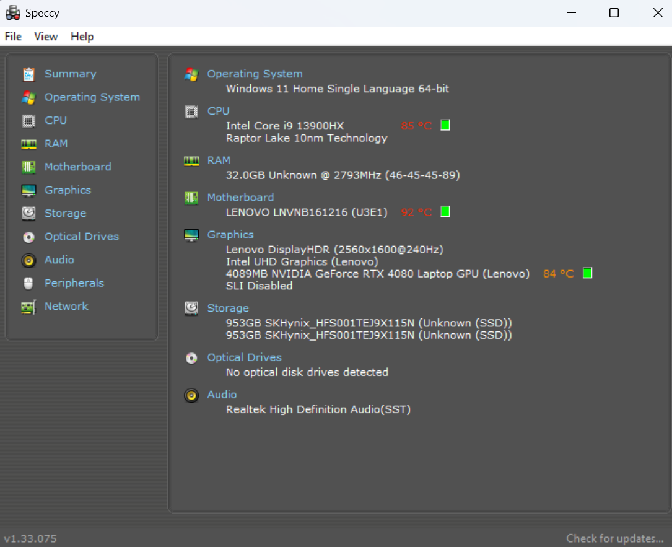Viewport: 672px width, 547px height.
Task: Click the 85 °C CPU temperature value
Action: [x=416, y=126]
